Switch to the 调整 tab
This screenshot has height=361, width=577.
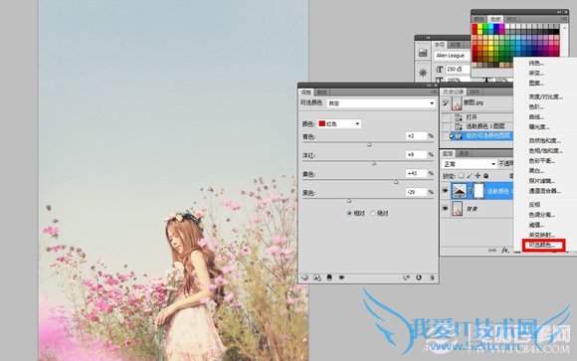[x=306, y=92]
